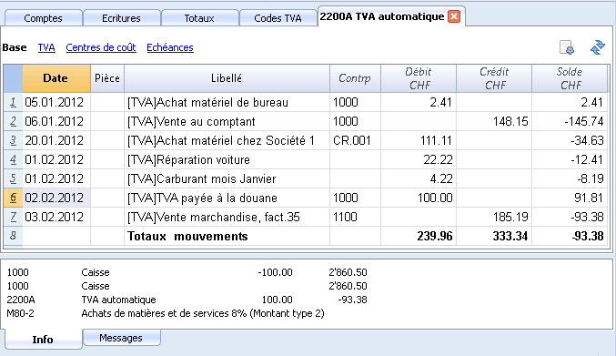Close the 2200A TVA automatique tab
Screen dimensions: 616x356
pos(454,16)
